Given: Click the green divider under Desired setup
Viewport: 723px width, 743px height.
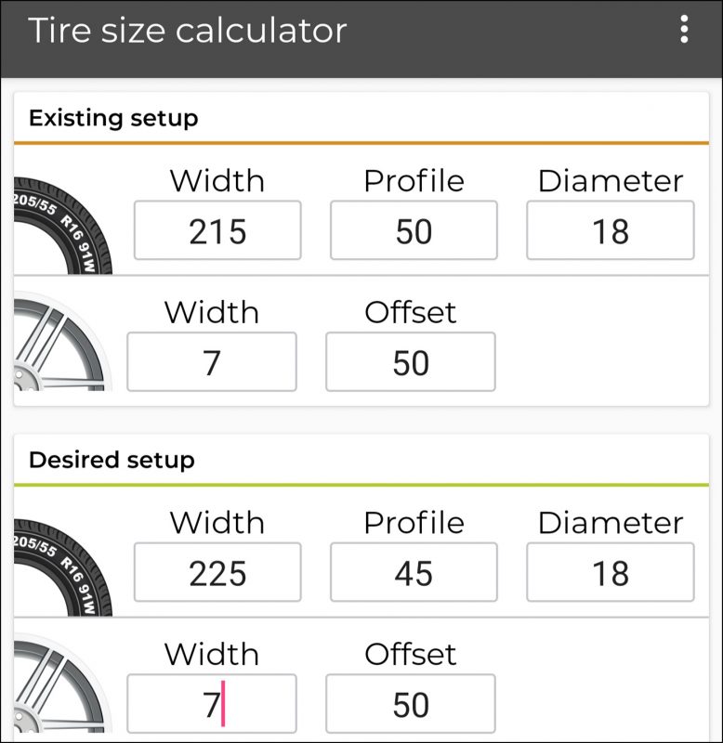Looking at the screenshot, I should 361,483.
